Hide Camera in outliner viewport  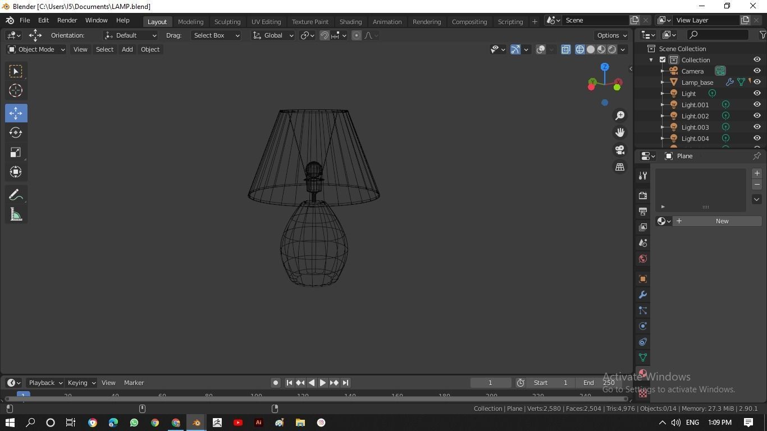coord(757,71)
